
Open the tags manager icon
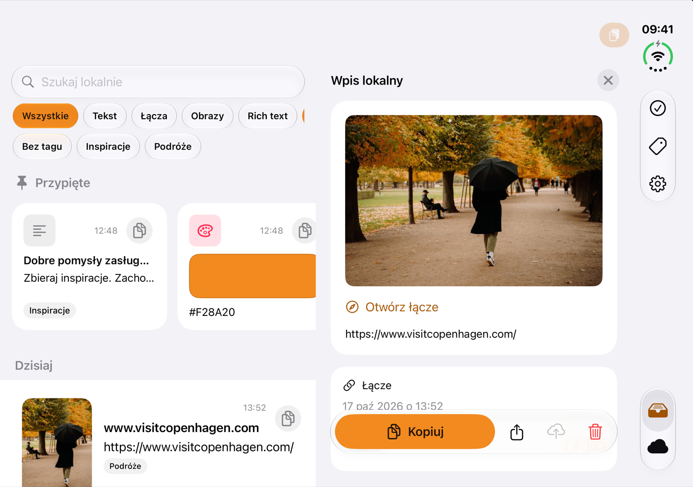[x=658, y=146]
